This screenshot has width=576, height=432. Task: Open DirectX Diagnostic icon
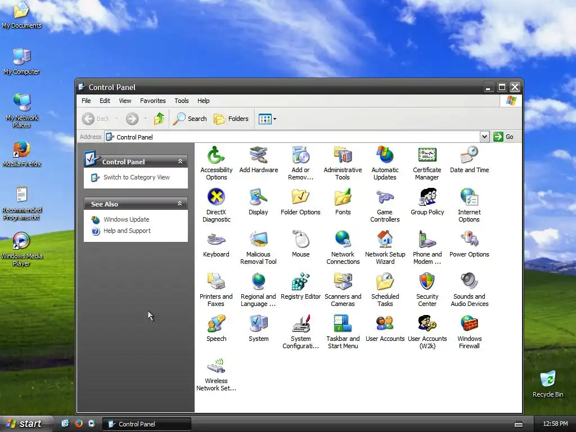[216, 205]
